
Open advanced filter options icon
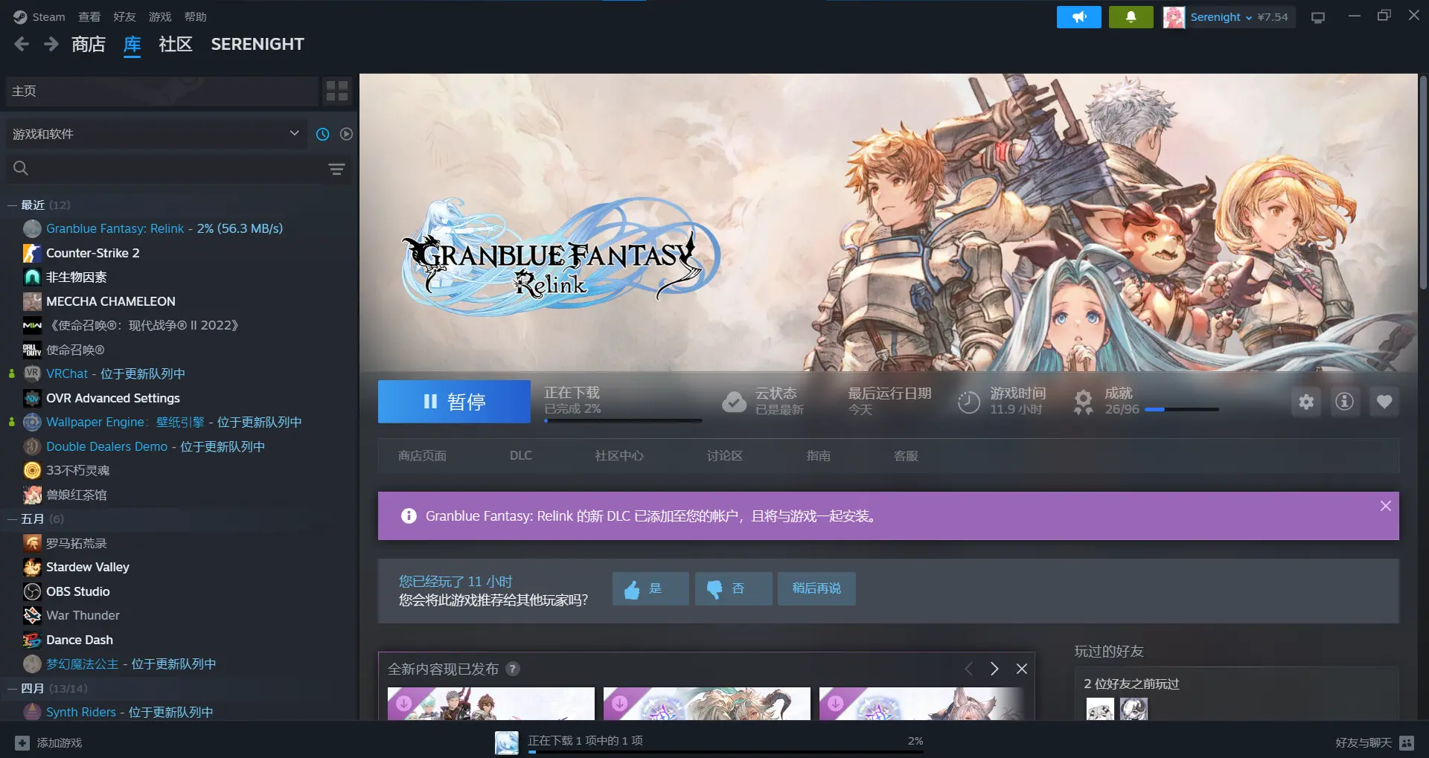pyautogui.click(x=336, y=169)
